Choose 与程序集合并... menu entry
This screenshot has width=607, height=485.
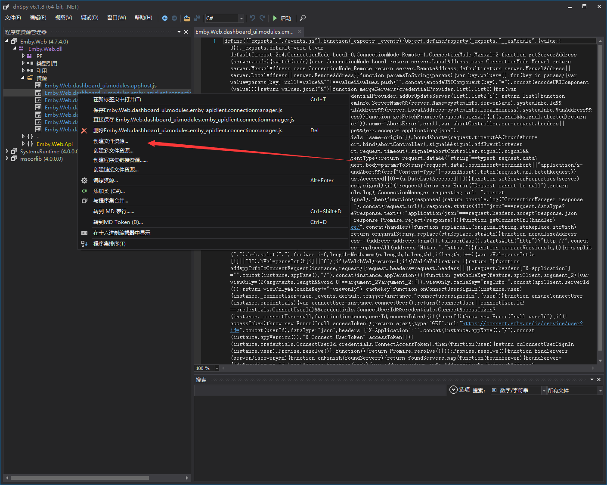(x=214, y=201)
